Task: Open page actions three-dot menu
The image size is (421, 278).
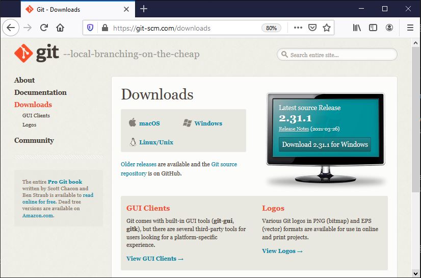Action: click(x=298, y=28)
